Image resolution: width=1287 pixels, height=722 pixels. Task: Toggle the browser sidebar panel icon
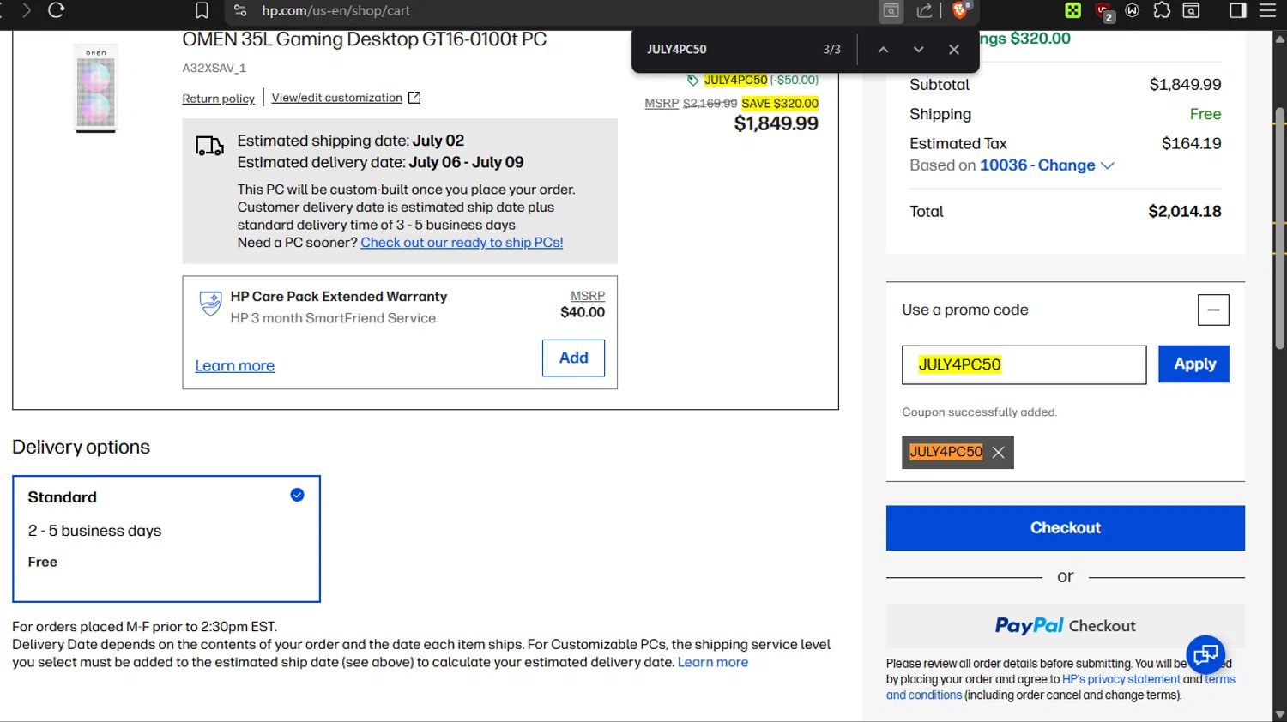pos(1238,10)
